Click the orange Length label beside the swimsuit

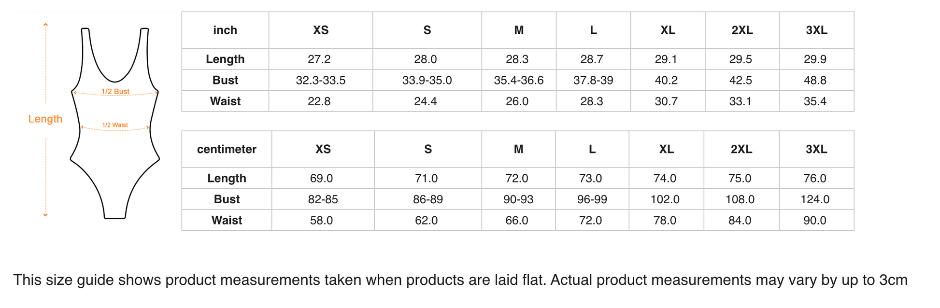click(45, 119)
